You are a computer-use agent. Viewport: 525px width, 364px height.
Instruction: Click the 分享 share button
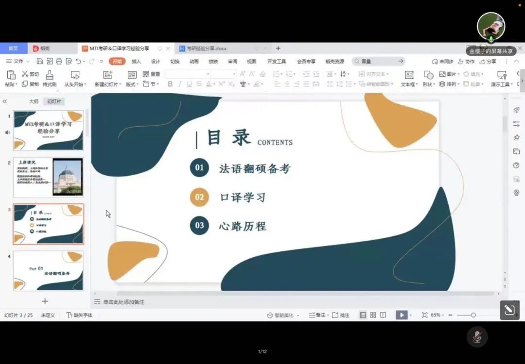tap(489, 62)
